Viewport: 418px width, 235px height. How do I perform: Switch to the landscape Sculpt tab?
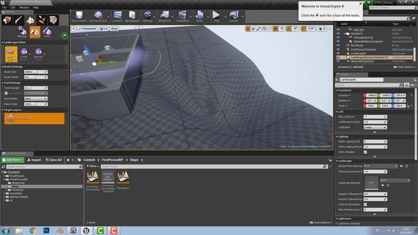coord(35,32)
